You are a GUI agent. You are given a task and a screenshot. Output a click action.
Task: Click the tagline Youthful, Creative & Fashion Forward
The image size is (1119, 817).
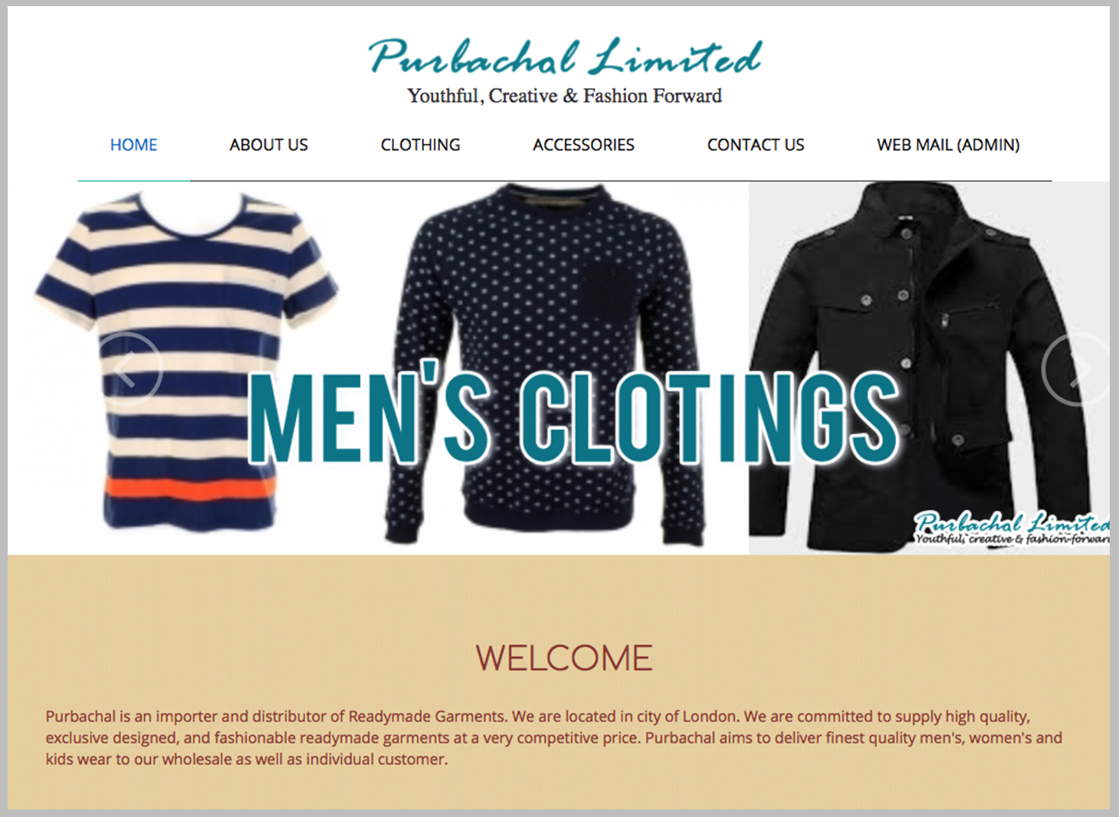point(564,96)
